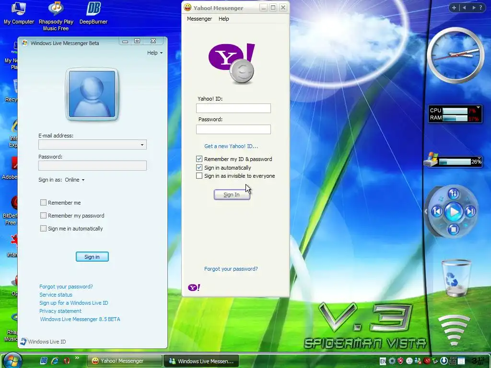
Task: Toggle Remember my ID & password checkbox
Action: pyautogui.click(x=199, y=159)
